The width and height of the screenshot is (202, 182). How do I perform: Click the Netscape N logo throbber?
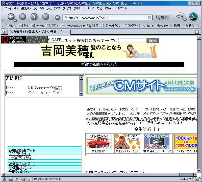pos(193,17)
